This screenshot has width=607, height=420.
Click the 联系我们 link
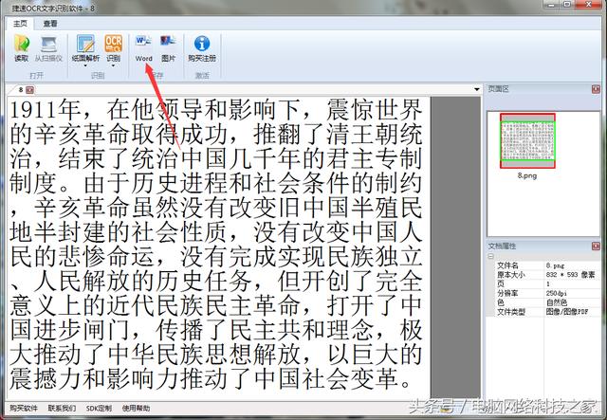point(63,408)
